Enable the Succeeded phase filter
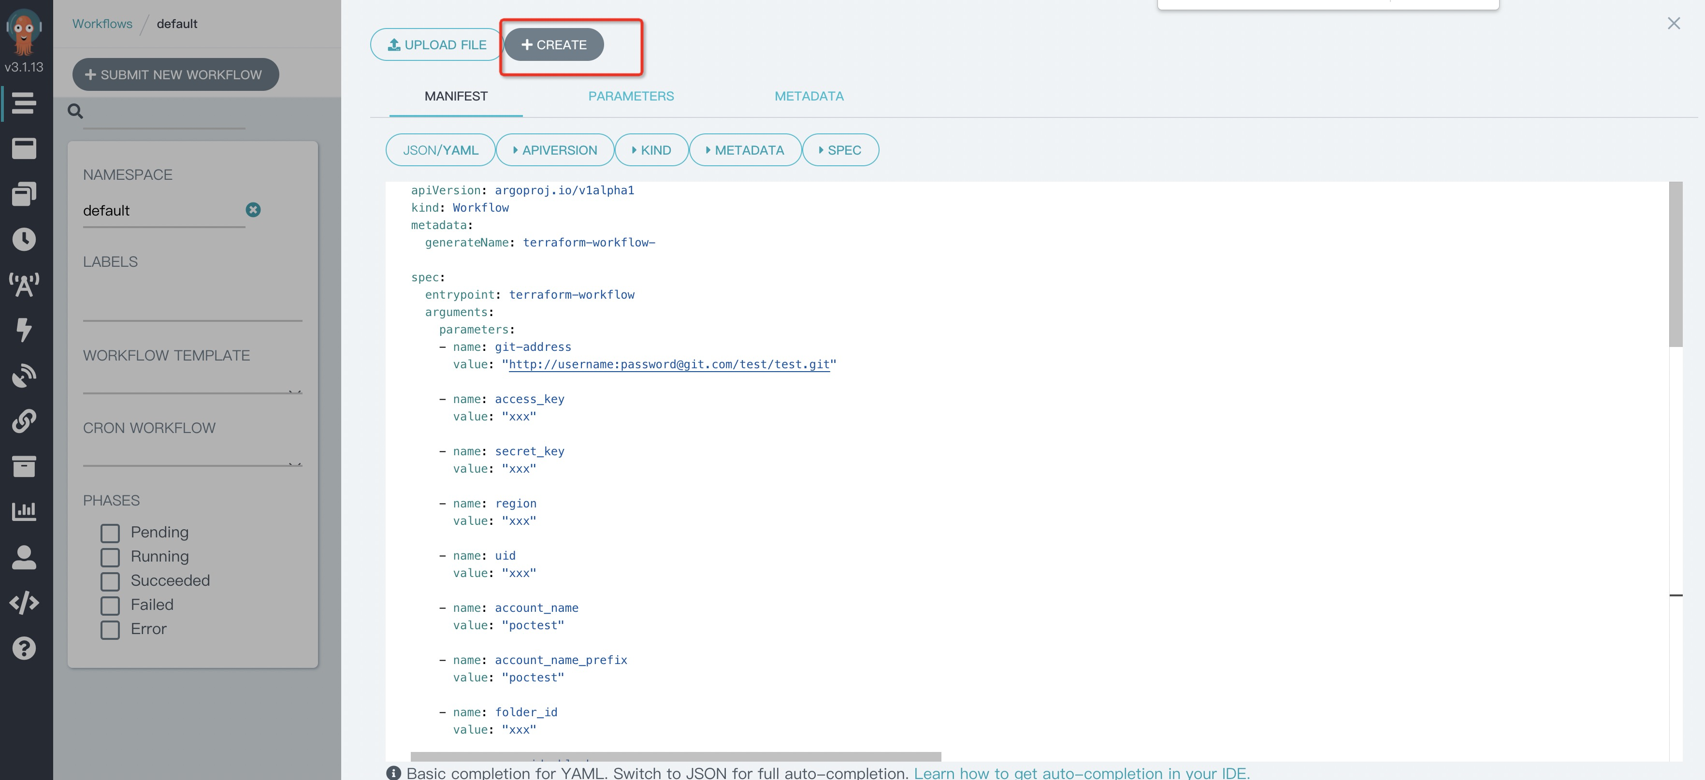The image size is (1705, 780). tap(110, 581)
